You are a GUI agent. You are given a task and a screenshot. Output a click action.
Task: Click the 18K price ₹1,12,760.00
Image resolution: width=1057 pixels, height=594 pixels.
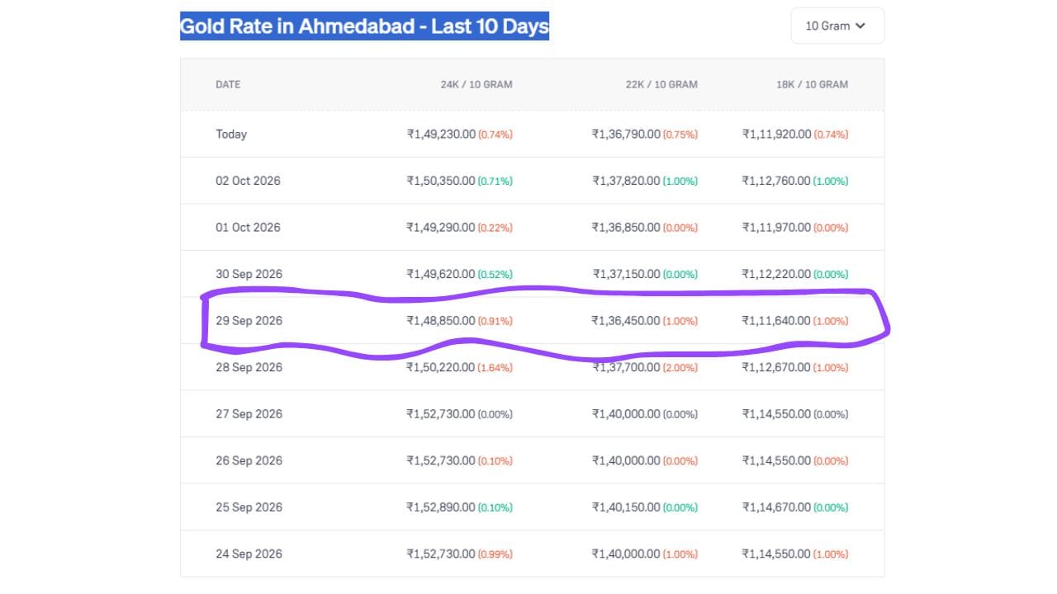(777, 181)
